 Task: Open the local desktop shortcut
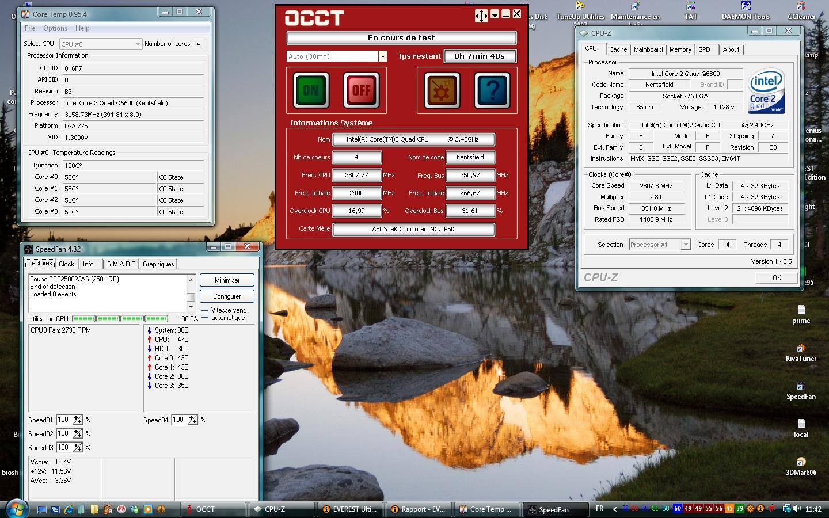801,428
